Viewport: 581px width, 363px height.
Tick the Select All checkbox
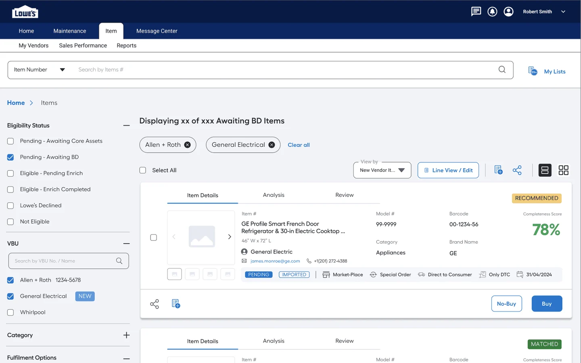143,170
